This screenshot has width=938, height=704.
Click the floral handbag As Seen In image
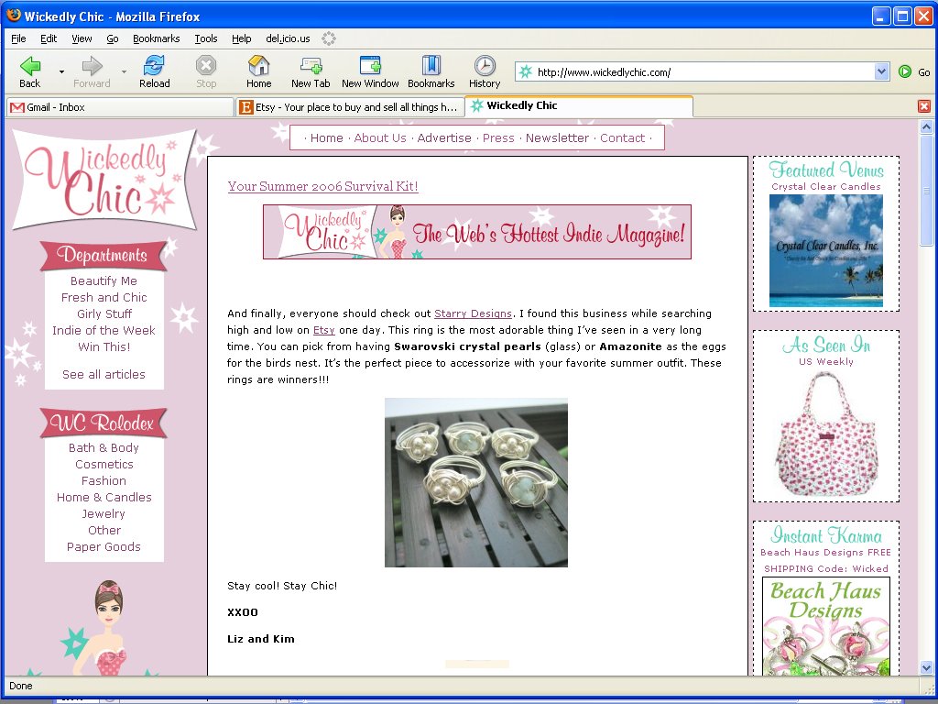[826, 434]
